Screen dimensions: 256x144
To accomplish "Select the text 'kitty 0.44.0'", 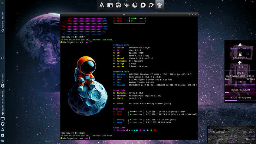I will 136,93.
